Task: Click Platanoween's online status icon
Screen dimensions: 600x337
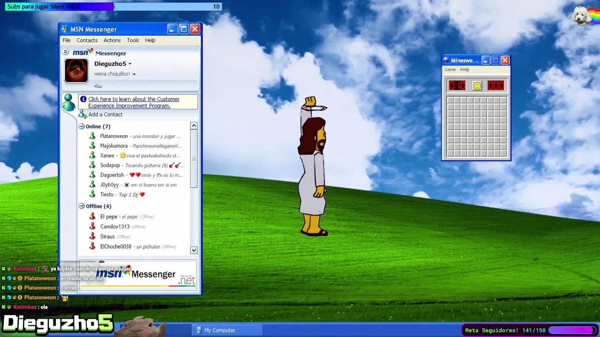Action: pos(92,136)
